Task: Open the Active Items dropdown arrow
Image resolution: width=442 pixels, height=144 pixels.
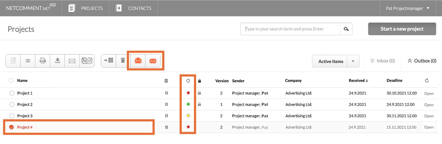Action: tap(353, 61)
